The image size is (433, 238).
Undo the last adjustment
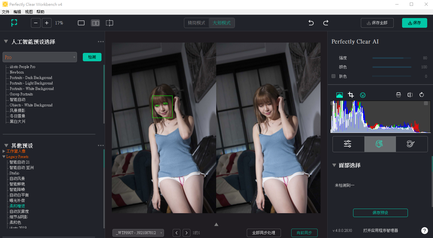[x=311, y=23]
